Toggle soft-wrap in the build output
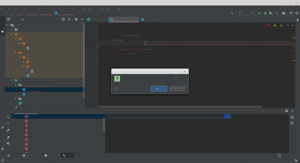This screenshot has width=300, height=163. click(292, 117)
